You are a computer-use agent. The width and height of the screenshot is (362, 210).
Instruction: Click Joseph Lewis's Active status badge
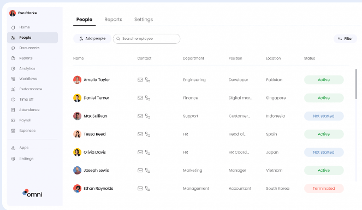[324, 171]
